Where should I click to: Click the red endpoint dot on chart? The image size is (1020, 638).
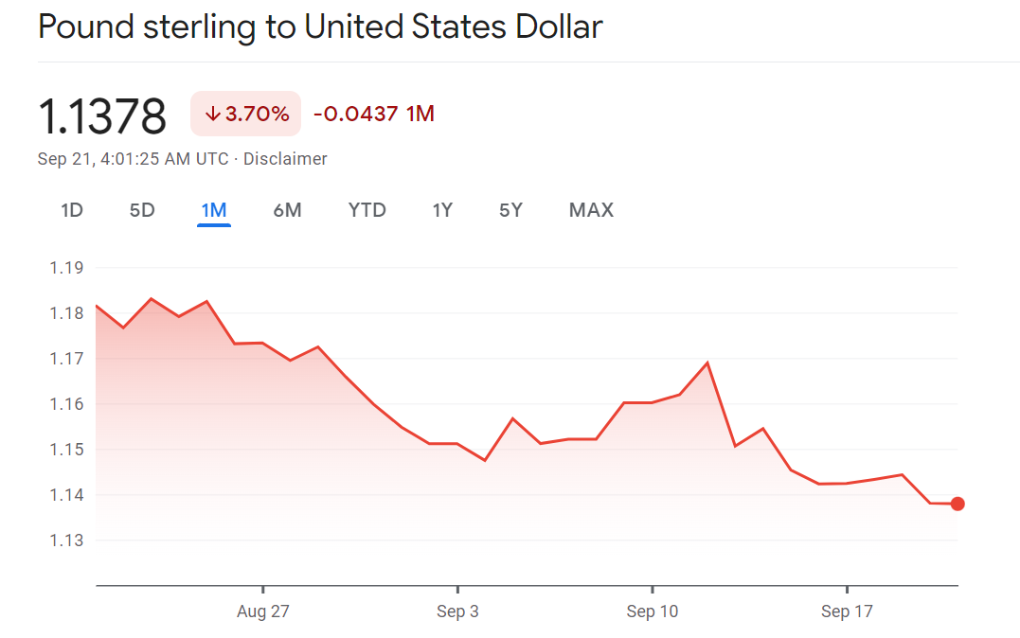click(957, 504)
